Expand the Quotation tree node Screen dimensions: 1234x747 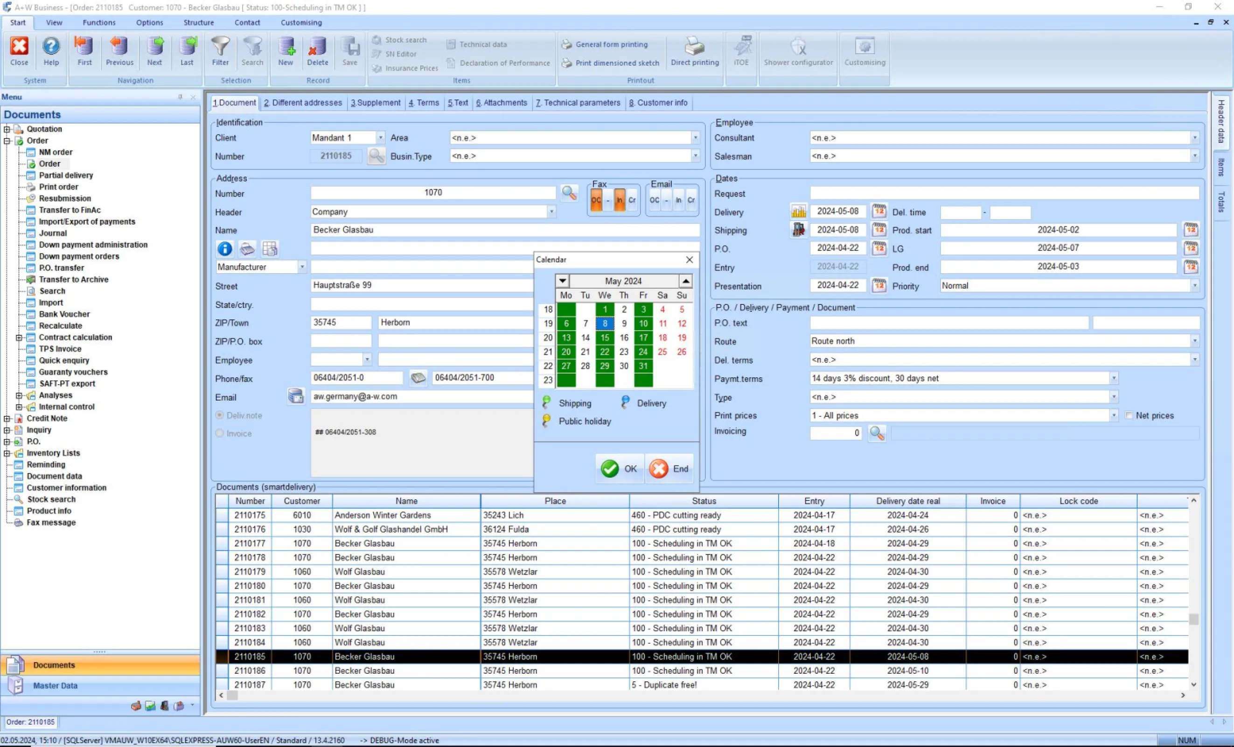(x=7, y=129)
